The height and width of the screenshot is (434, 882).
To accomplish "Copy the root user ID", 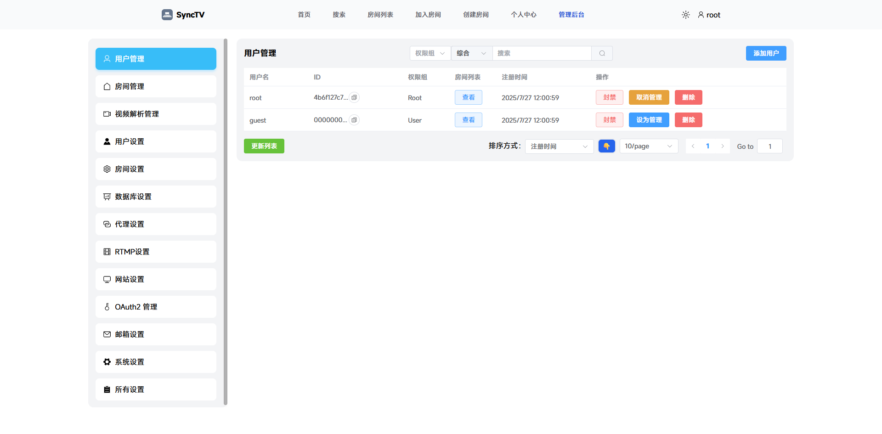I will 354,97.
